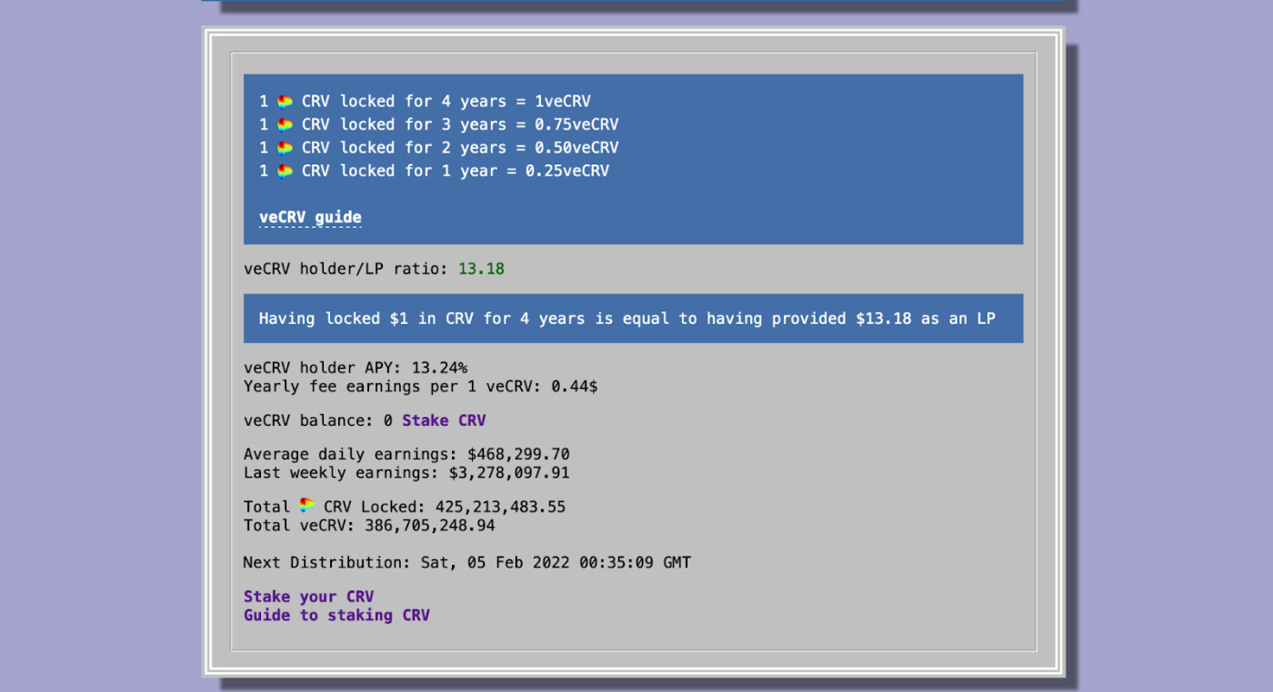Open Guide to staking CRV link
Screen dimensions: 1273x692
pyautogui.click(x=336, y=615)
